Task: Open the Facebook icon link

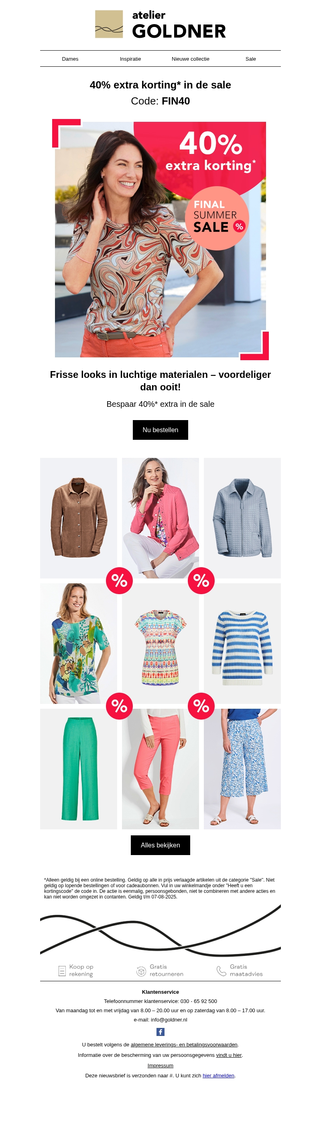Action: pos(160,1032)
